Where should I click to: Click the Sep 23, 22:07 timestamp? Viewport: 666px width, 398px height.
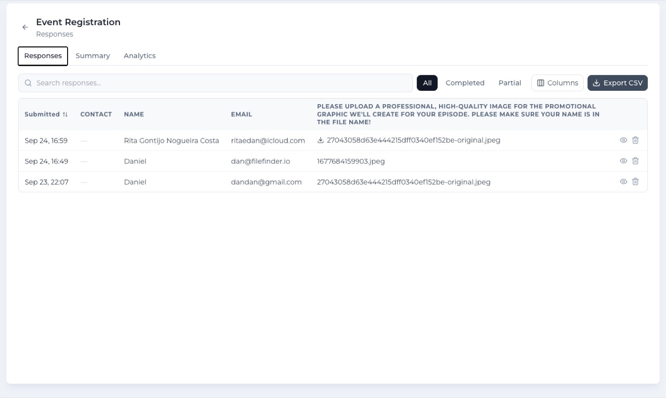pyautogui.click(x=47, y=182)
